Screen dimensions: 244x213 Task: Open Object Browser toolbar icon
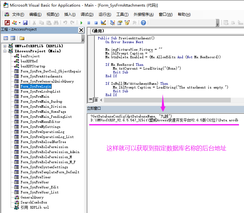tap(127, 23)
